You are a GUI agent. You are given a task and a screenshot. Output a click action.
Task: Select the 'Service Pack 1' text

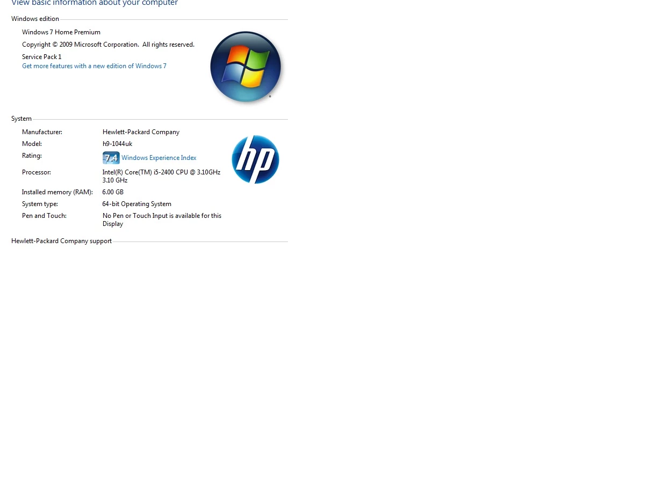coord(42,57)
